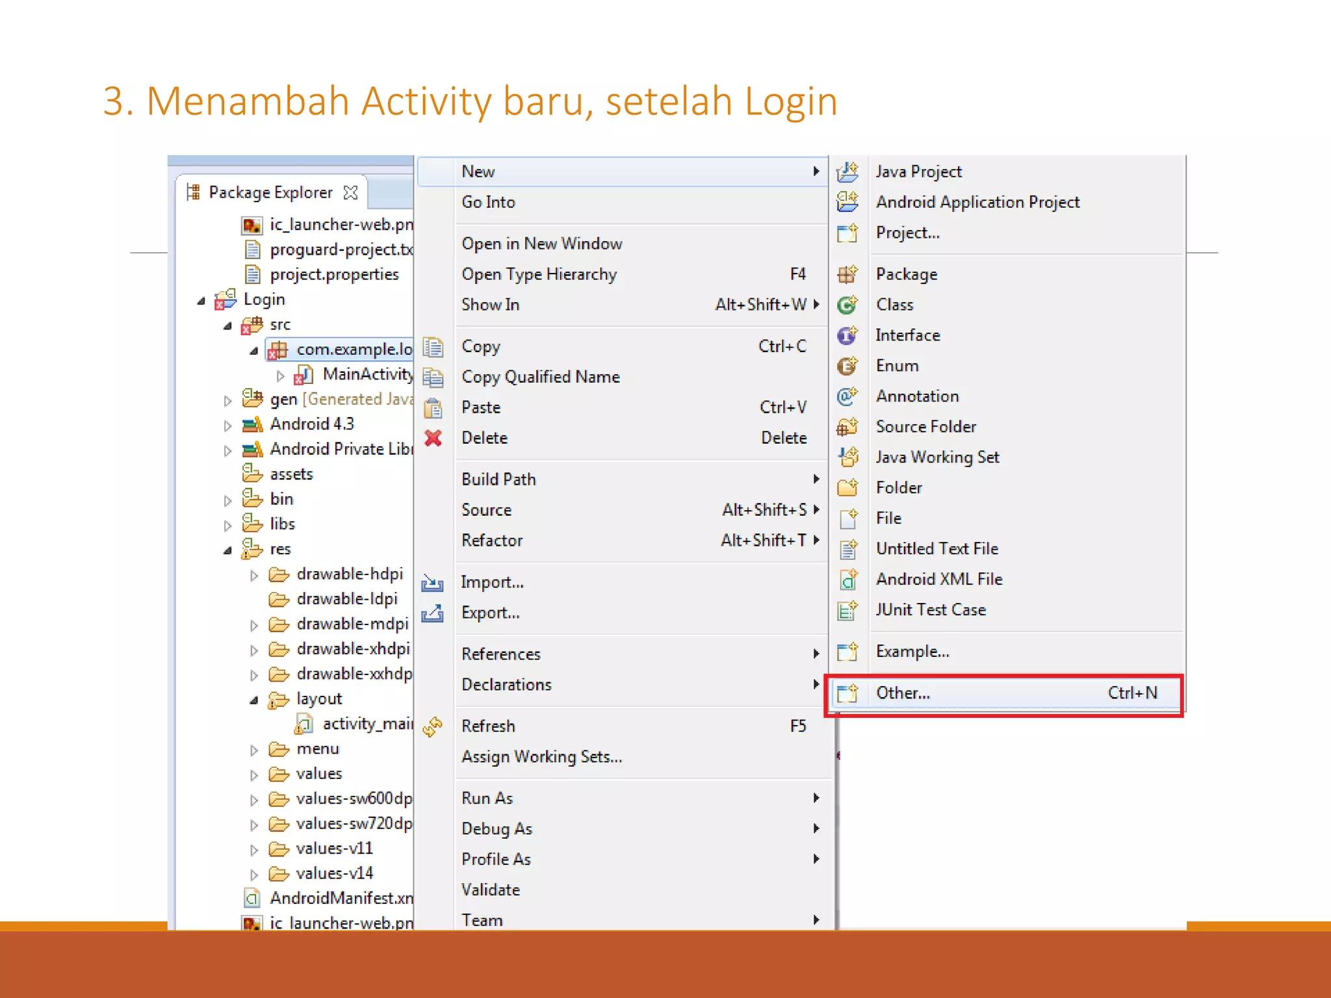The height and width of the screenshot is (998, 1331).
Task: Click the Android XML File icon
Action: [x=847, y=580]
